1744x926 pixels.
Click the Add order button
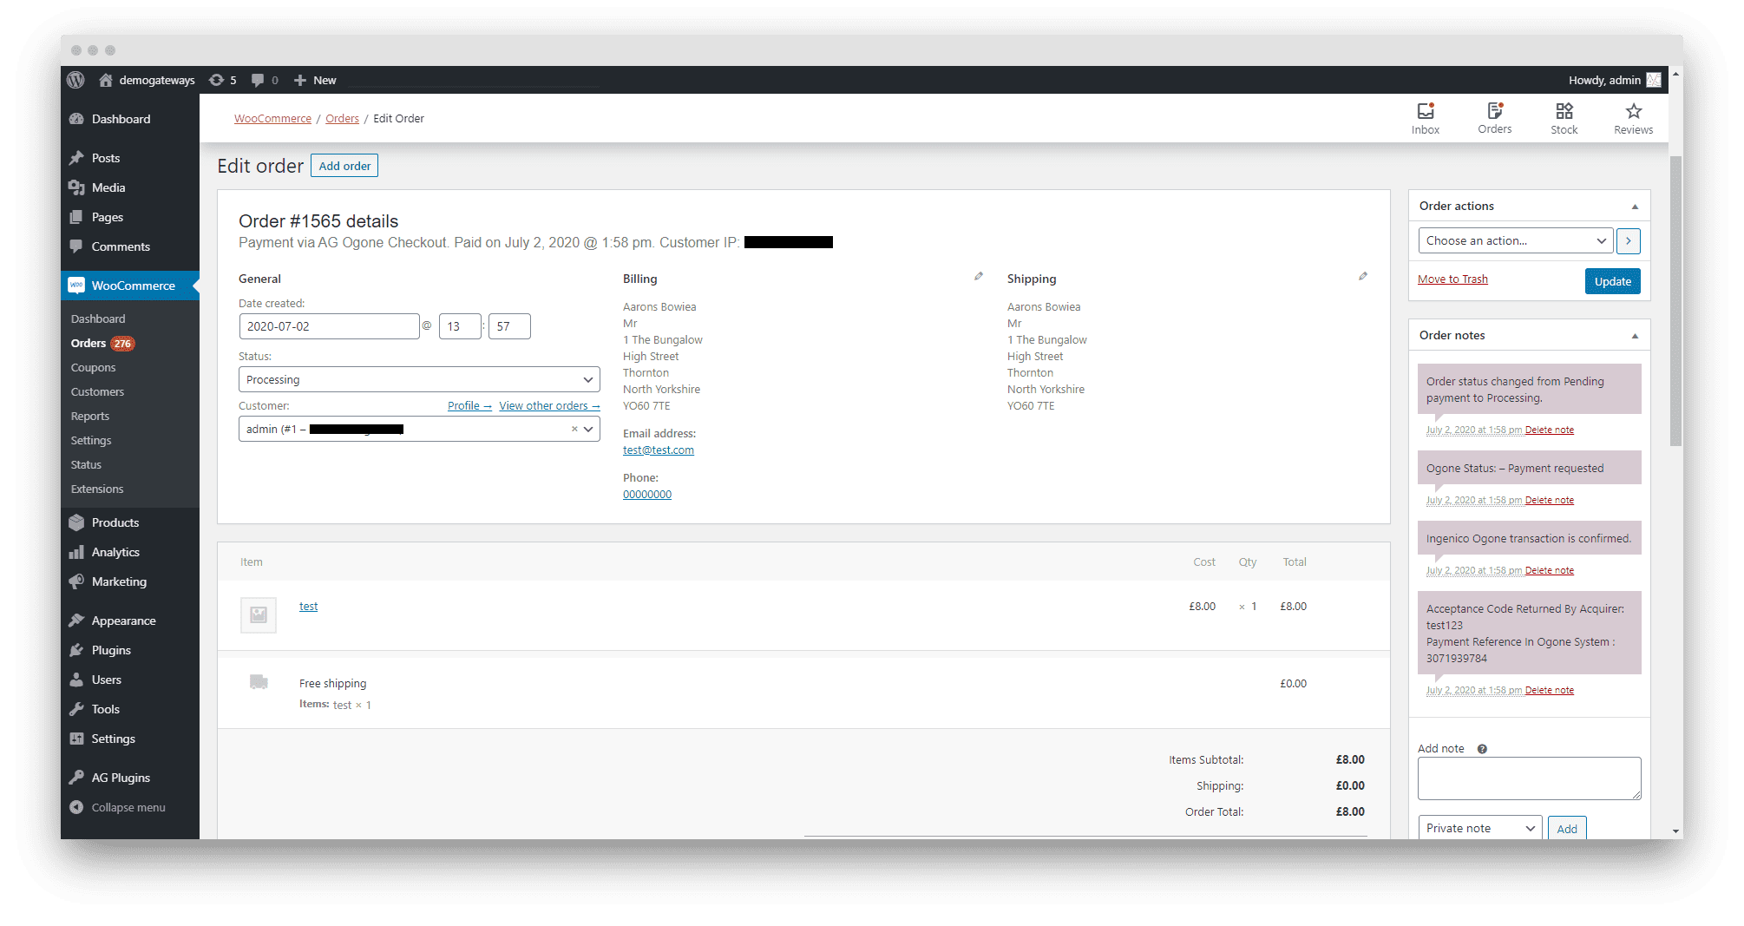[x=344, y=166]
